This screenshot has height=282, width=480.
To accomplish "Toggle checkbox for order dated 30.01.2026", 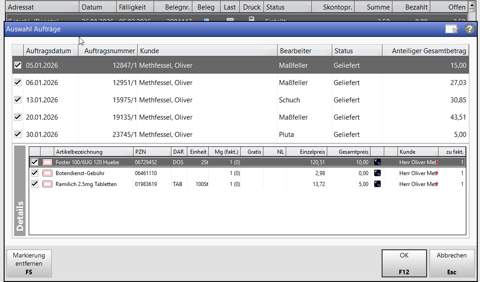I will pos(18,135).
